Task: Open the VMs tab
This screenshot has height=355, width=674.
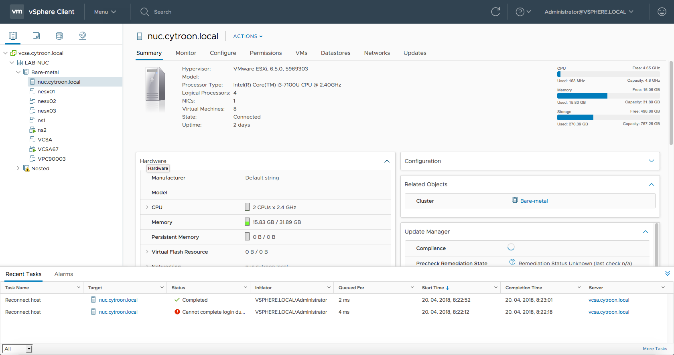Action: (x=301, y=53)
